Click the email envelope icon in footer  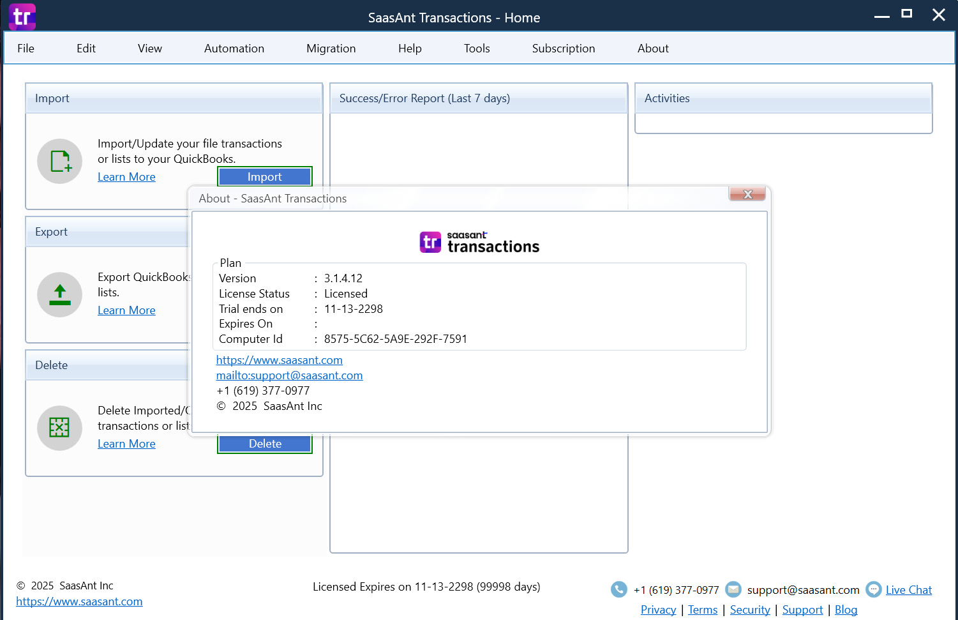point(733,589)
